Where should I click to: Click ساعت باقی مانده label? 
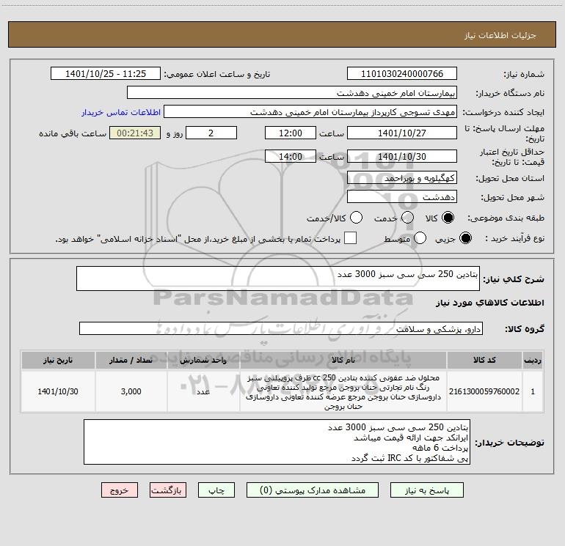point(73,133)
